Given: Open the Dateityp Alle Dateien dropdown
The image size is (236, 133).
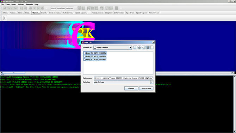Looking at the screenshot, I should (152, 82).
